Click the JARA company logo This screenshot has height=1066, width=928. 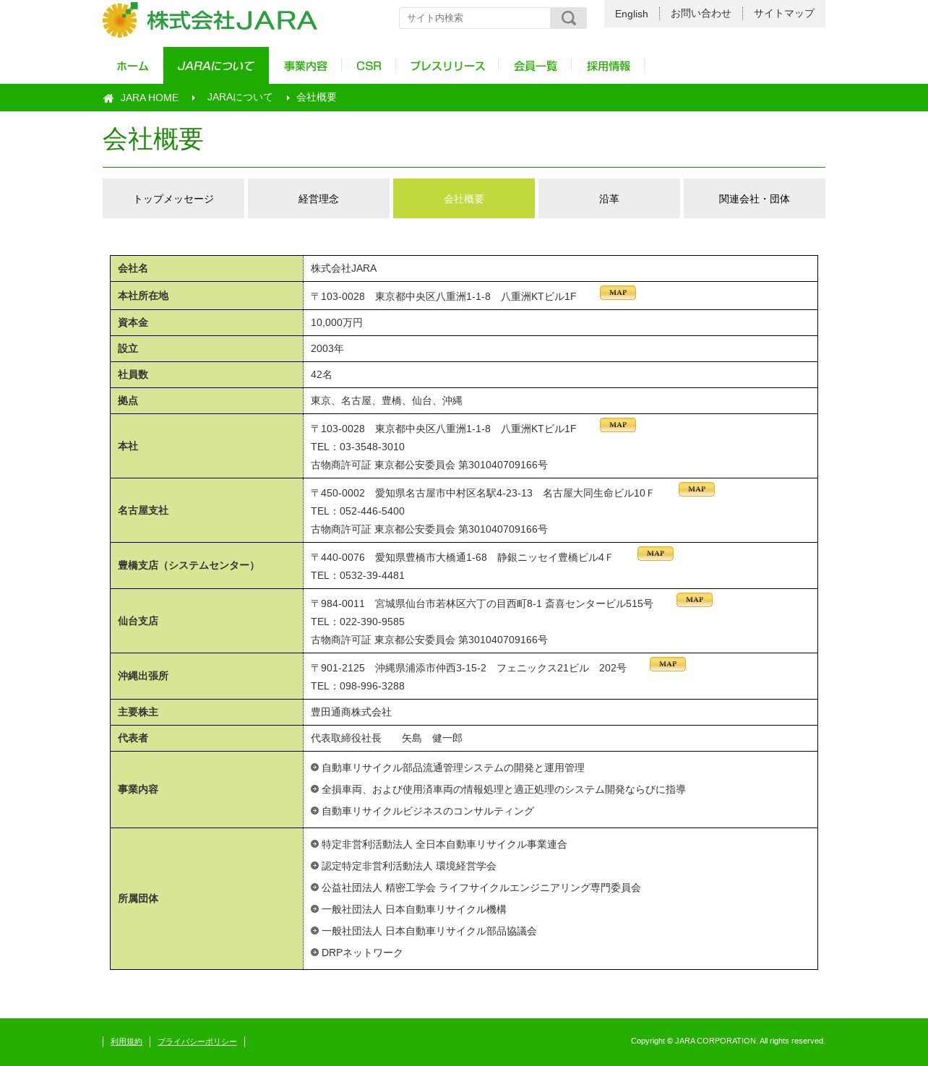pyautogui.click(x=210, y=20)
